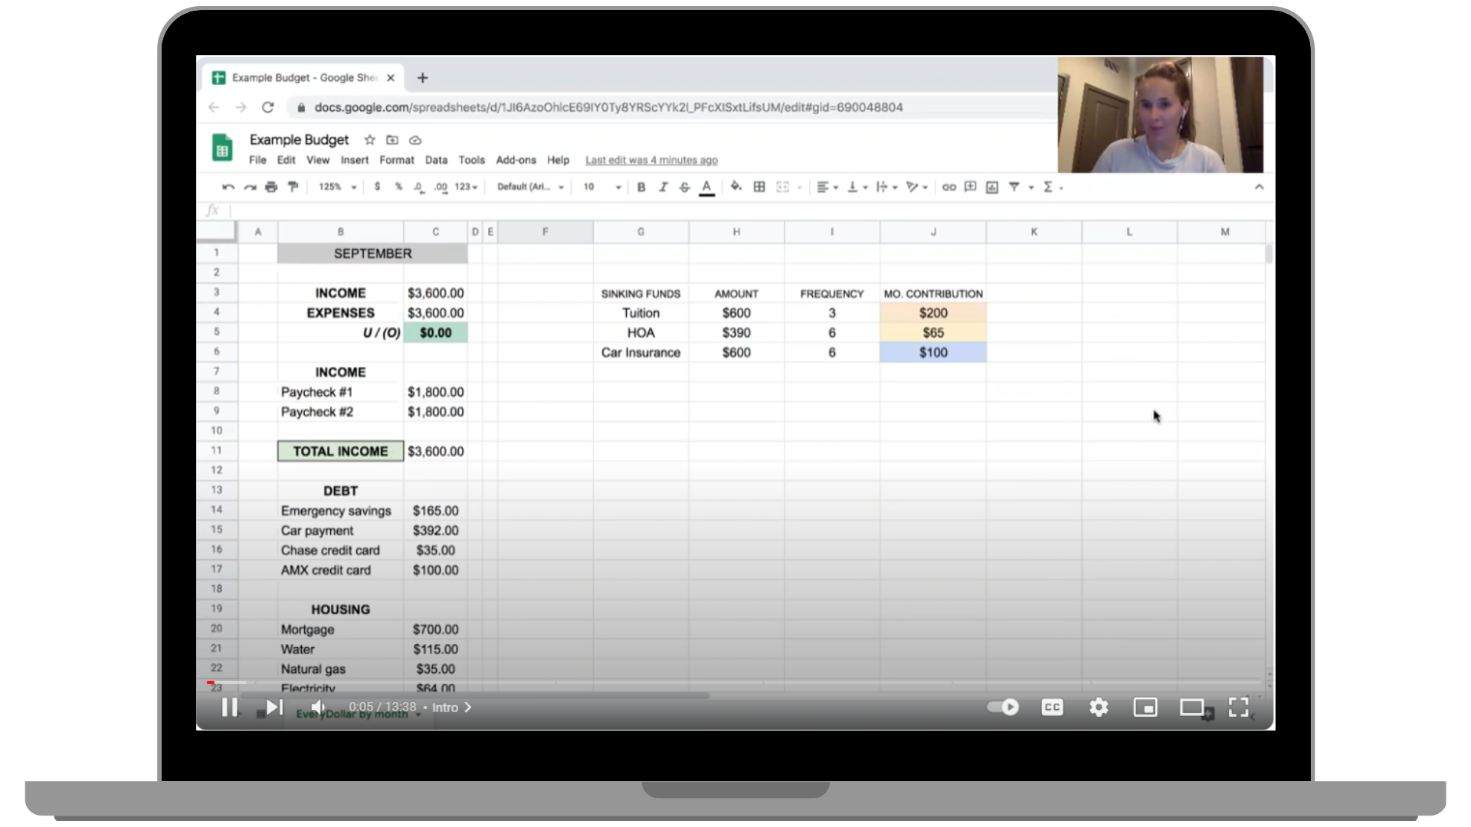
Task: Click 'Last edit was 4 minutes ago' link
Action: (x=651, y=160)
